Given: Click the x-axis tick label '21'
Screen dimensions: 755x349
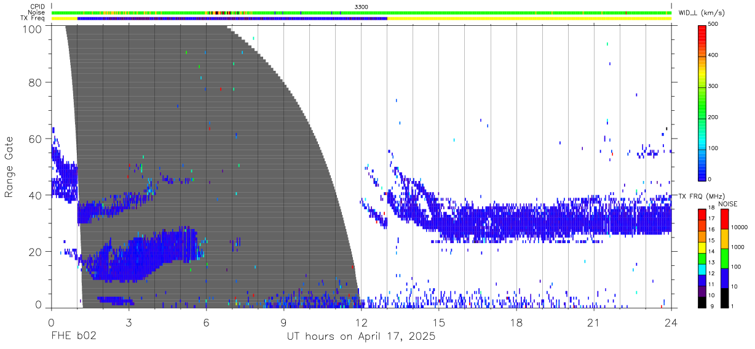Looking at the screenshot, I should tap(593, 322).
